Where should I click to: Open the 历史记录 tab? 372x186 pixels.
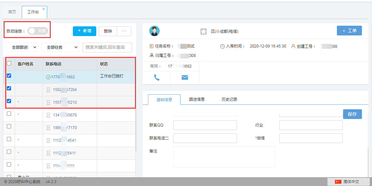(x=229, y=100)
